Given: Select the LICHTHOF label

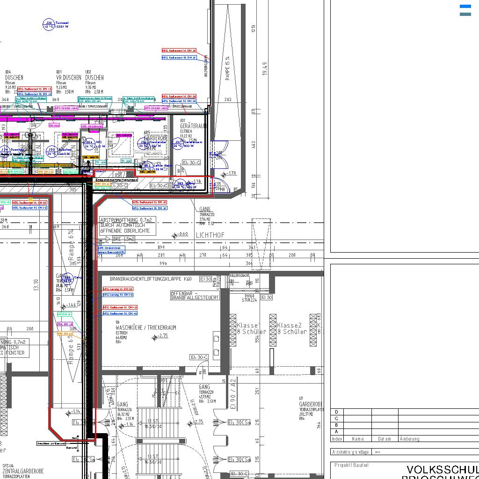Looking at the screenshot, I should coord(210,235).
